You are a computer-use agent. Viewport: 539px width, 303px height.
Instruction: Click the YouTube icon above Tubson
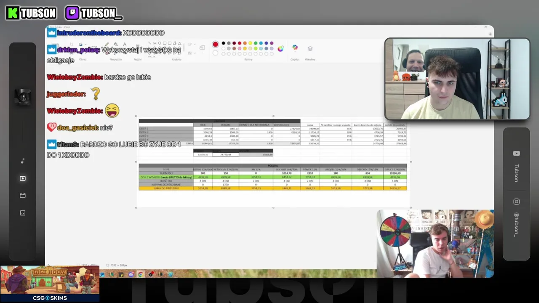[x=516, y=154]
